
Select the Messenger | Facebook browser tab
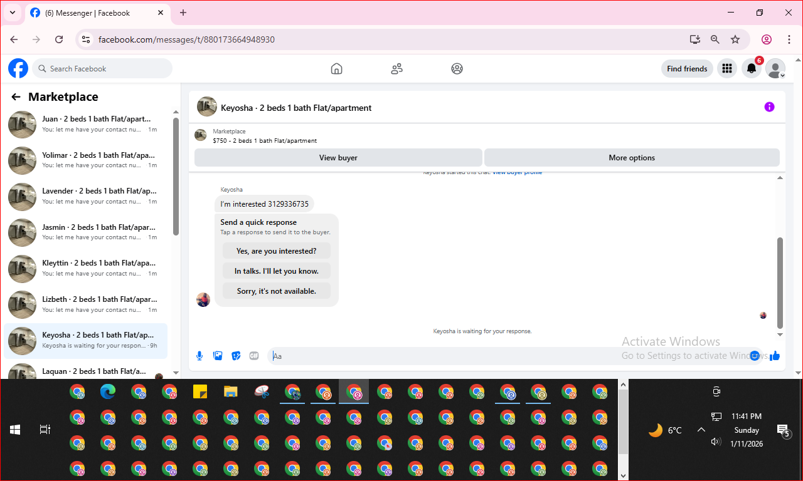(96, 13)
